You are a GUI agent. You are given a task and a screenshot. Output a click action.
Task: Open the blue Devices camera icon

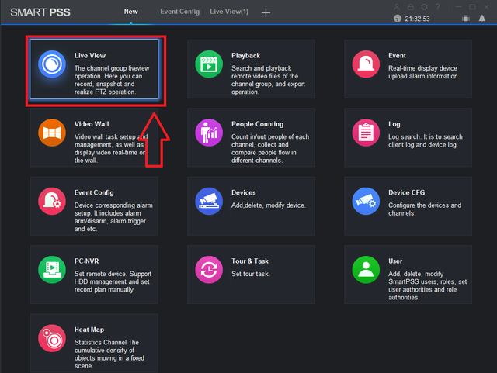(209, 201)
